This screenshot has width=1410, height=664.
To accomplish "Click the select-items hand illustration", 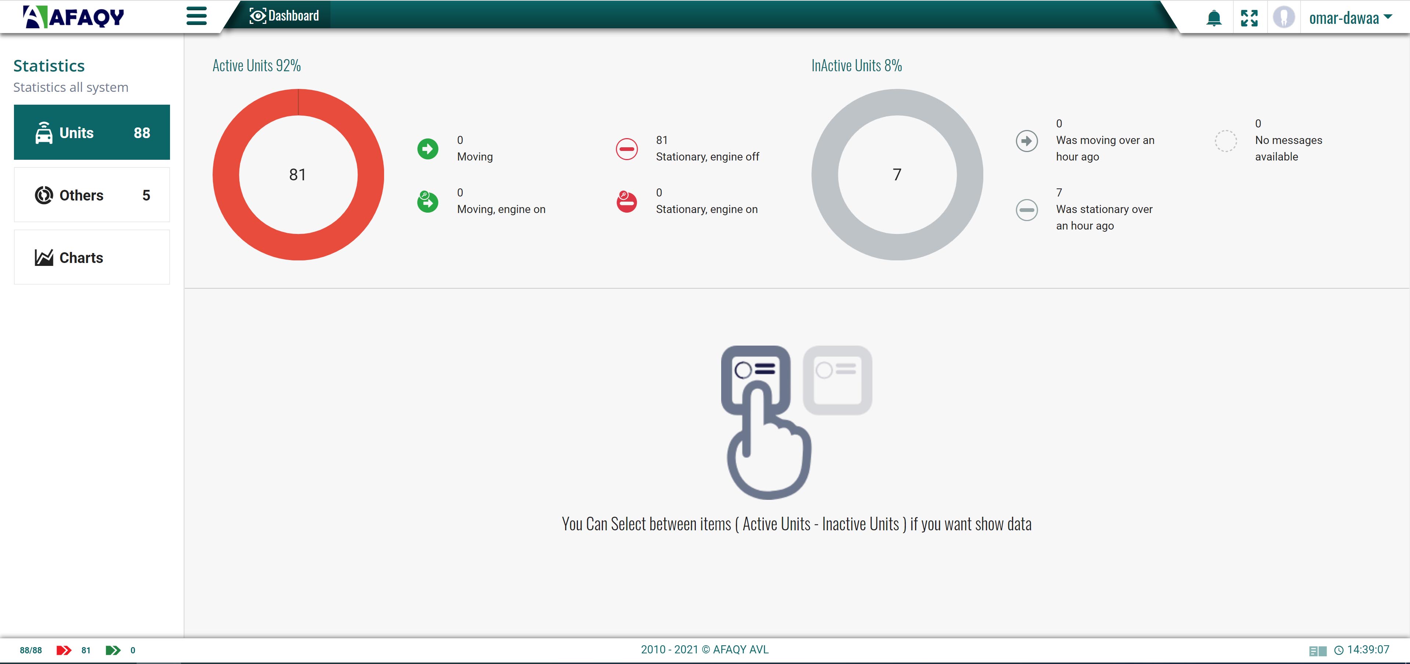I will [796, 422].
